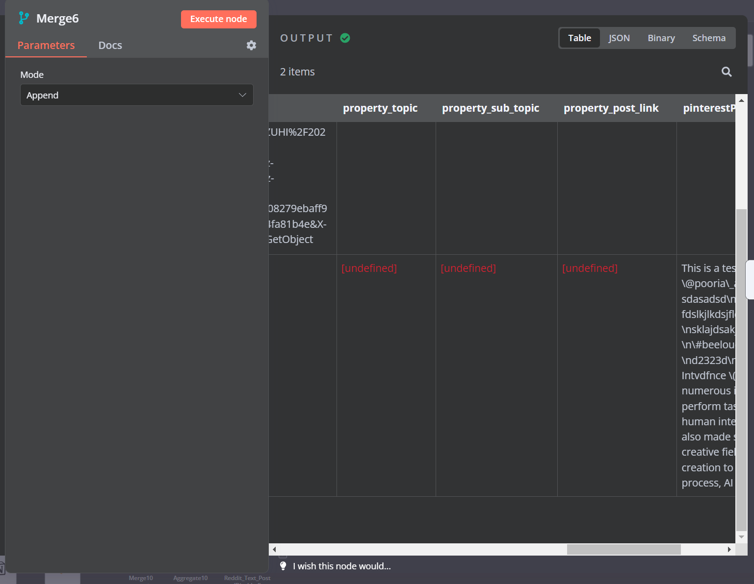
Task: Click the green output success checkmark
Action: point(345,38)
